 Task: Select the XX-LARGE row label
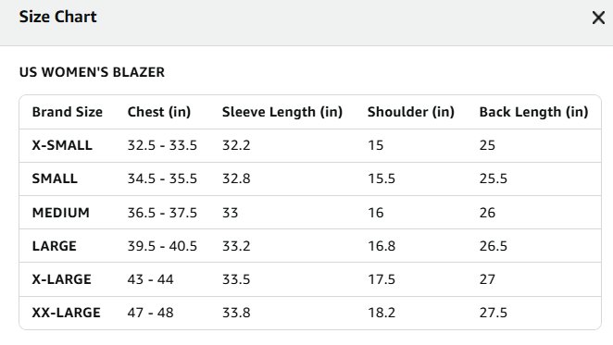(x=67, y=313)
